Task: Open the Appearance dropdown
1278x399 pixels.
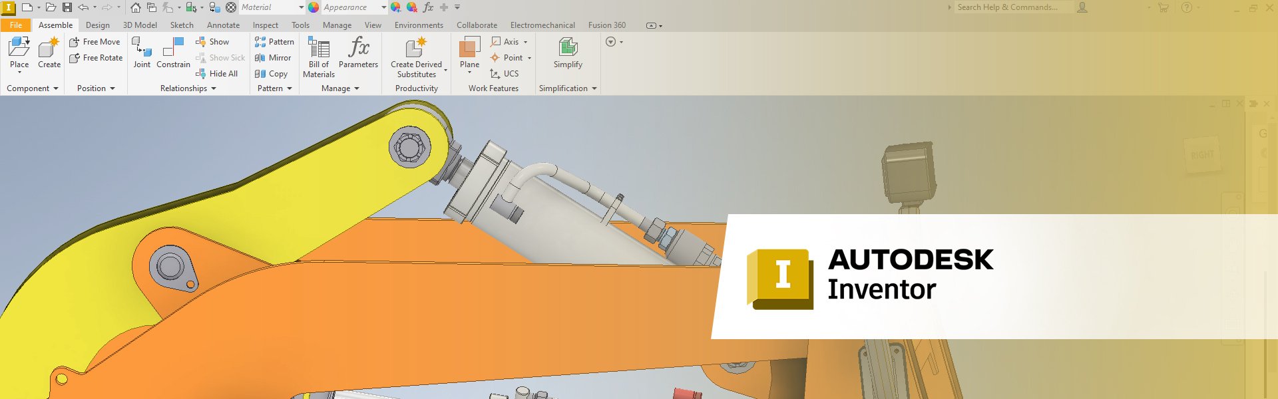Action: [383, 7]
